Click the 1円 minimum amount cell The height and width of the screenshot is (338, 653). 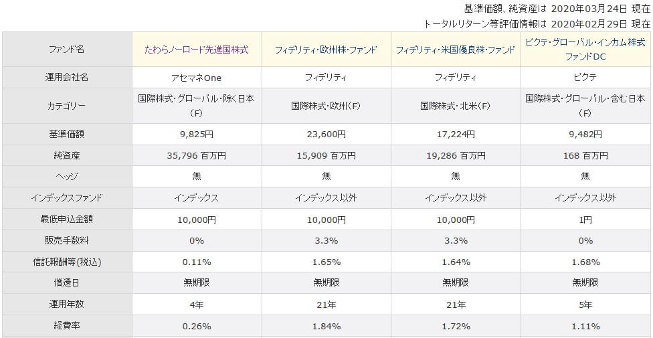coord(585,220)
